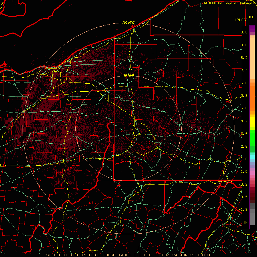
Task: Click the 50 NMI range ring label
Action: [x=128, y=75]
